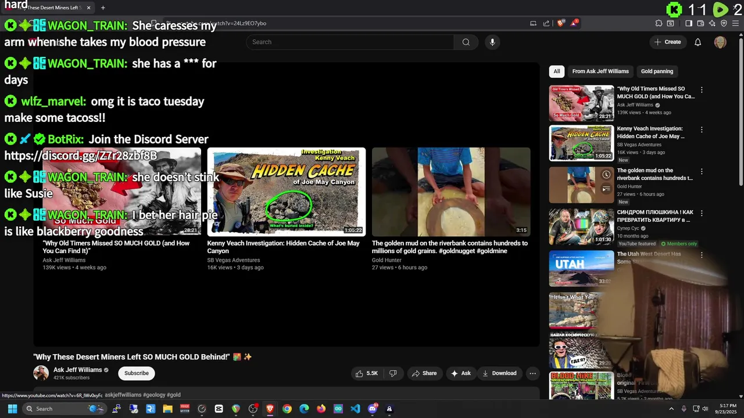Toggle the Brave sidebar panel icon
The height and width of the screenshot is (418, 744).
pyautogui.click(x=689, y=23)
